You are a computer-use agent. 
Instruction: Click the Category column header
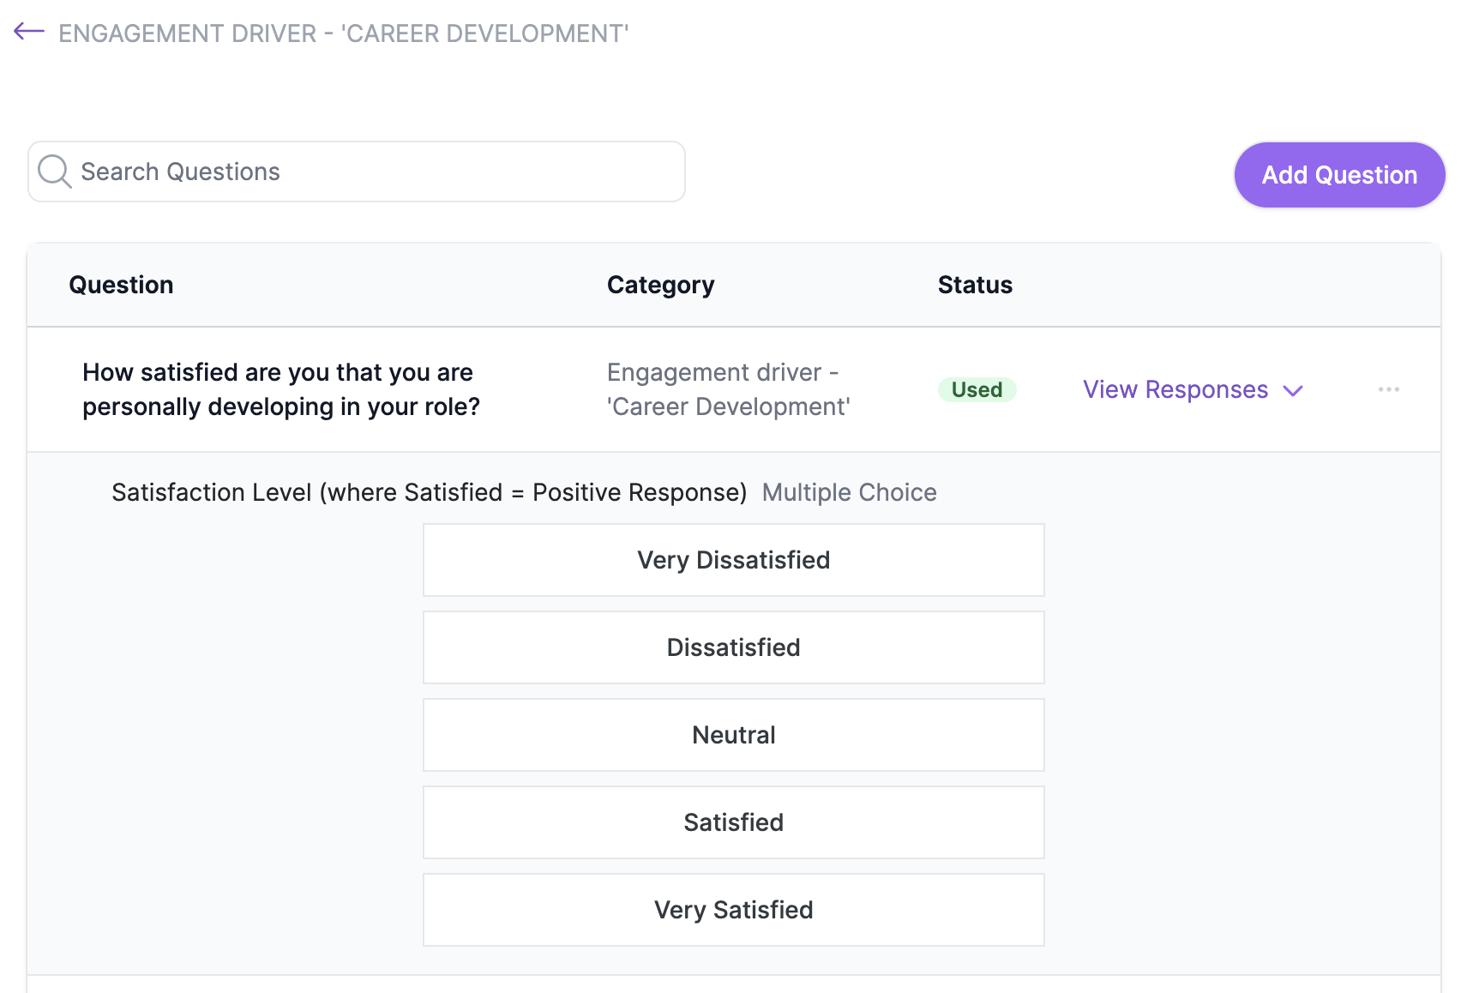(x=661, y=285)
